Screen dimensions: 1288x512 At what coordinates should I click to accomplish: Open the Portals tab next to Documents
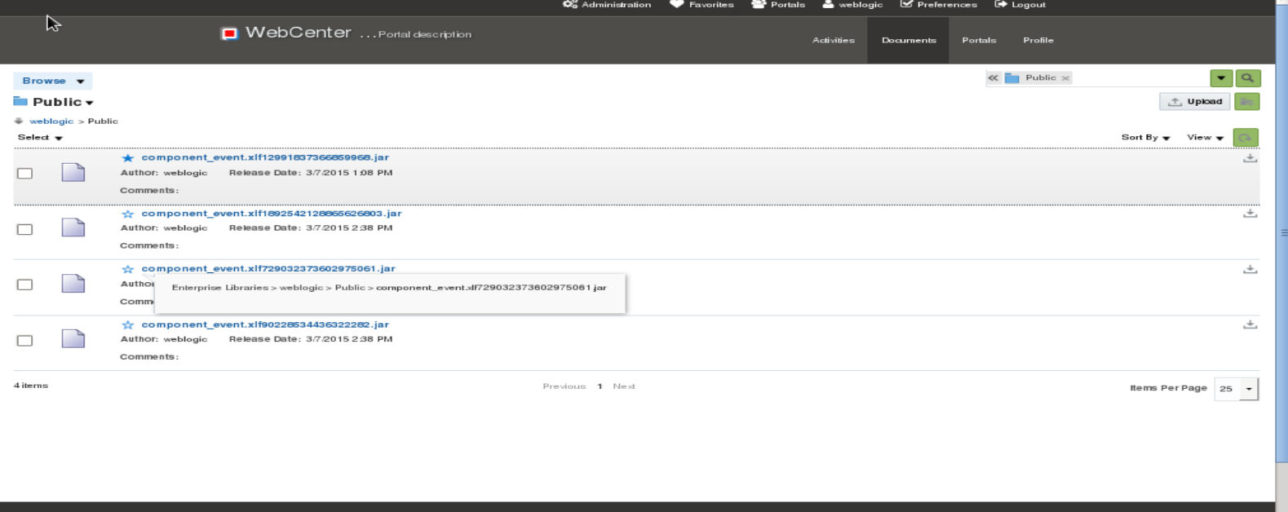coord(979,40)
